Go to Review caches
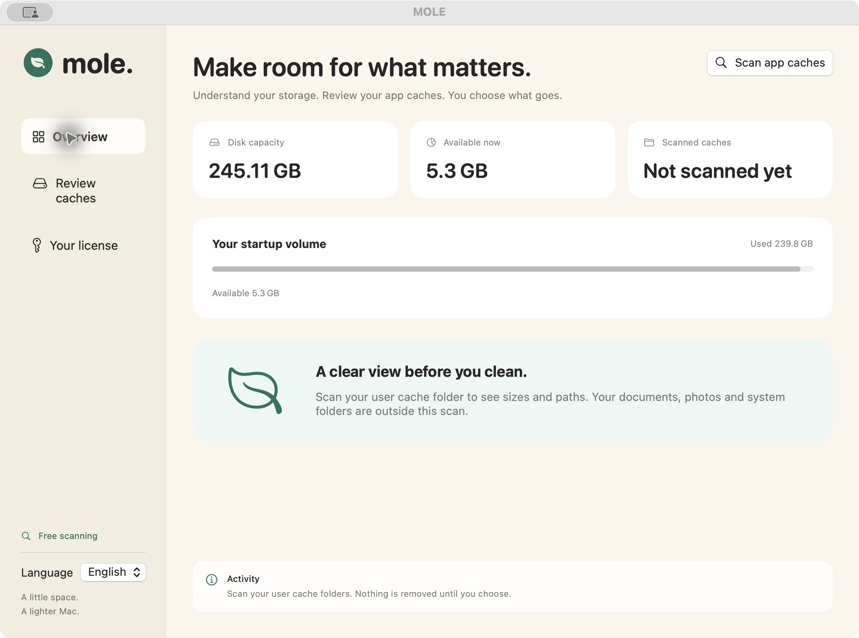 tap(83, 191)
